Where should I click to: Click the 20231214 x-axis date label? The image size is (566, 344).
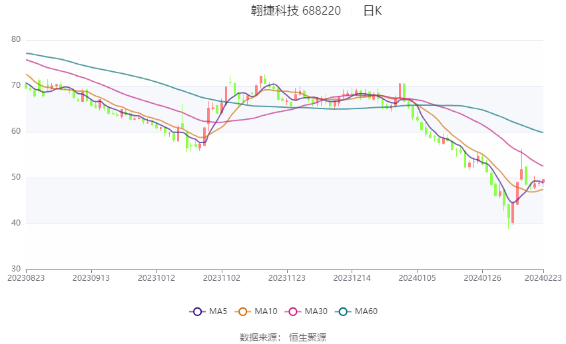352,278
